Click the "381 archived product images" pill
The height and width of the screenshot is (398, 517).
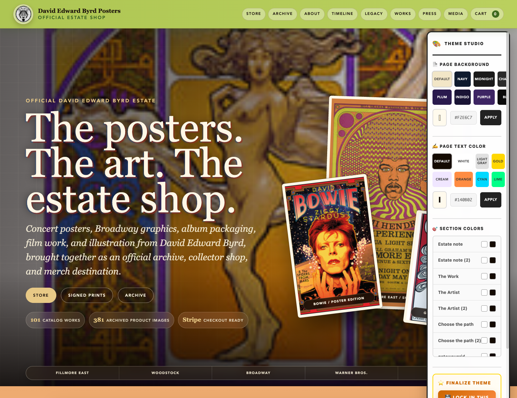[131, 320]
